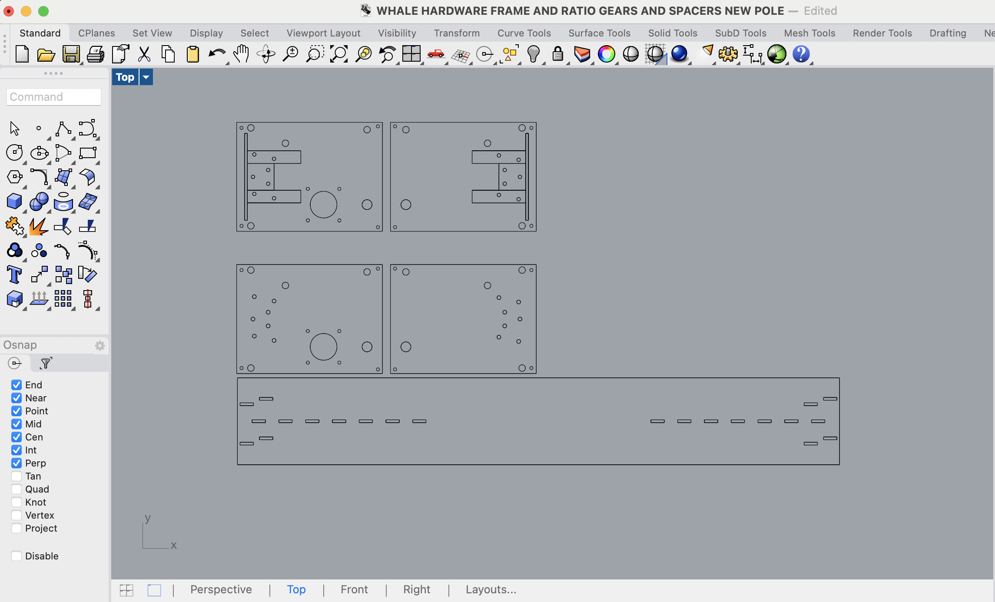The image size is (995, 602).
Task: Enable the Vertex osnap
Action: point(17,515)
